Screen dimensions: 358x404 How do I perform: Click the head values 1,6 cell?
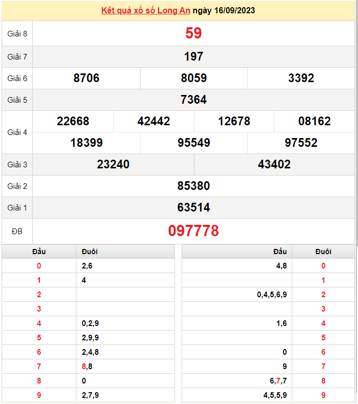237,323
